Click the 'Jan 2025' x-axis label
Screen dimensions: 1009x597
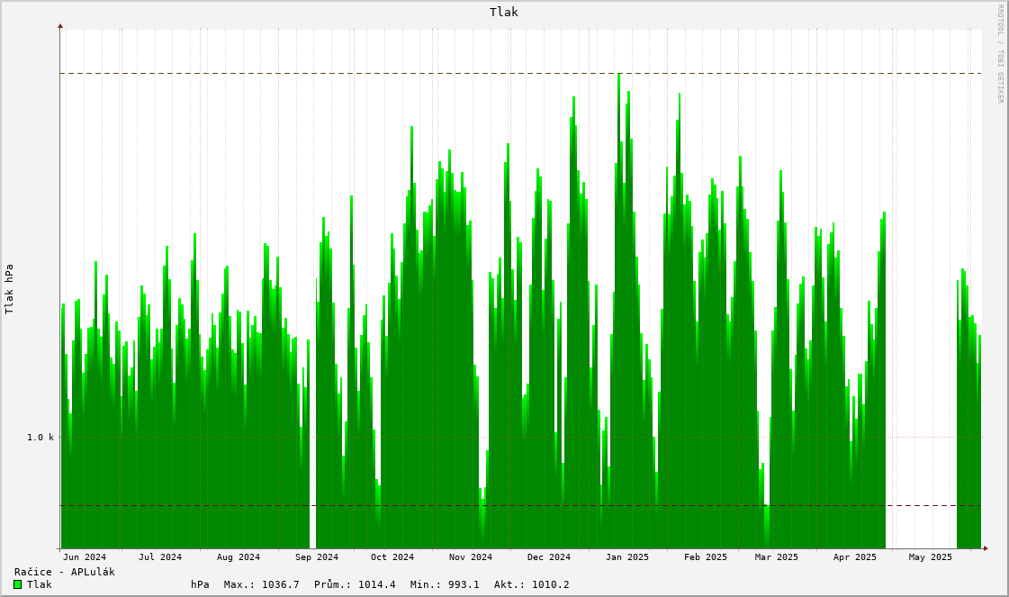tap(627, 557)
